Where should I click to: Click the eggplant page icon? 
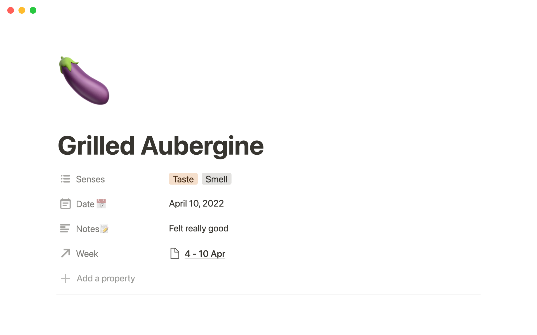point(84,81)
